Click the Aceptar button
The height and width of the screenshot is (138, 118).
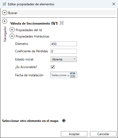(x=74, y=134)
